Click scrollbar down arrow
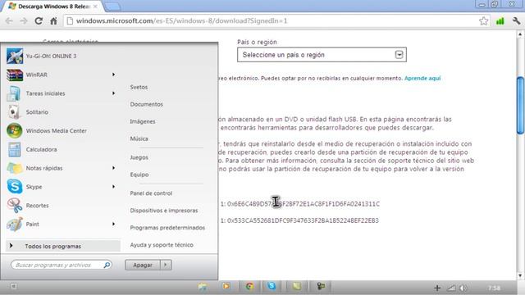 click(x=520, y=275)
